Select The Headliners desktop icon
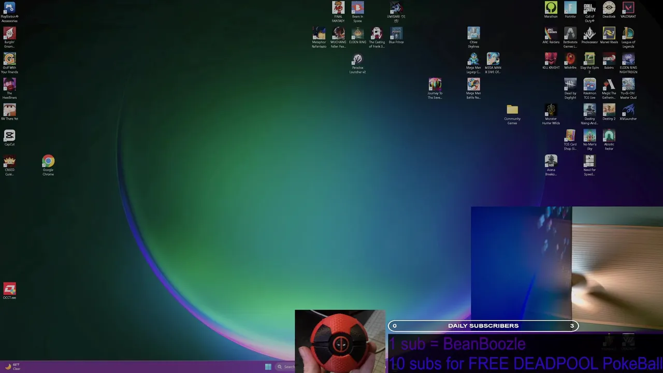 pos(9,89)
